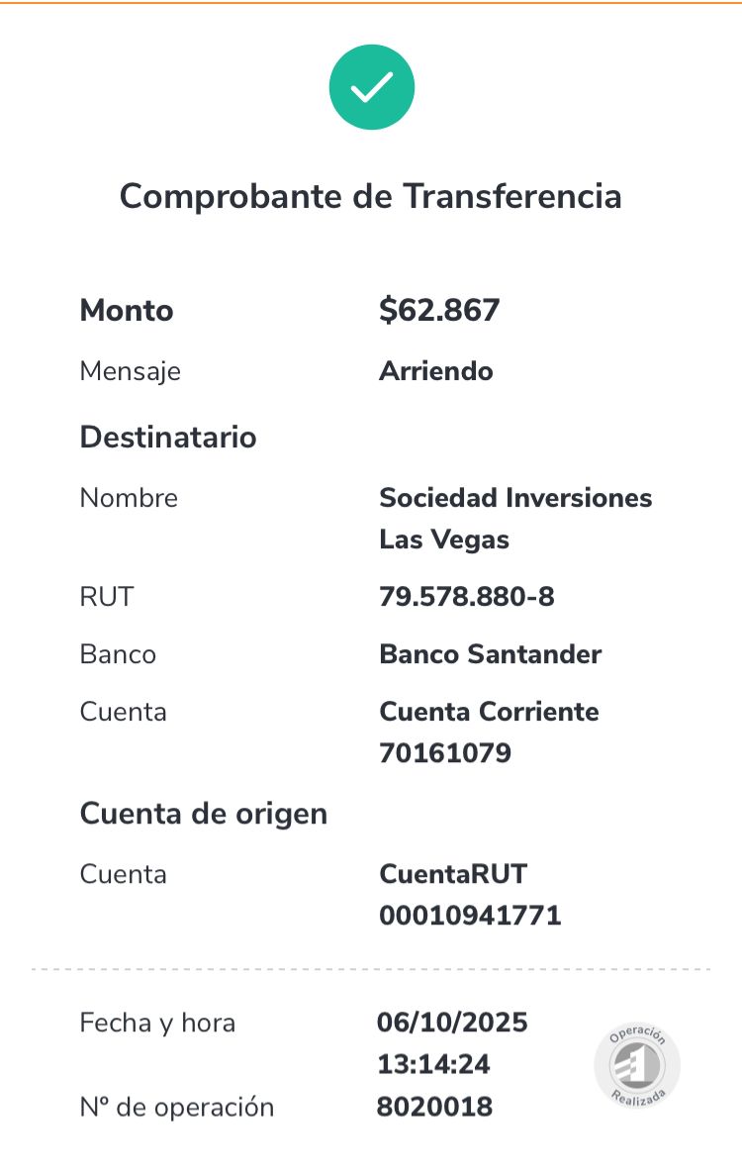This screenshot has width=742, height=1176.
Task: Select the Comprobante de Transferencia title
Action: pyautogui.click(x=370, y=197)
